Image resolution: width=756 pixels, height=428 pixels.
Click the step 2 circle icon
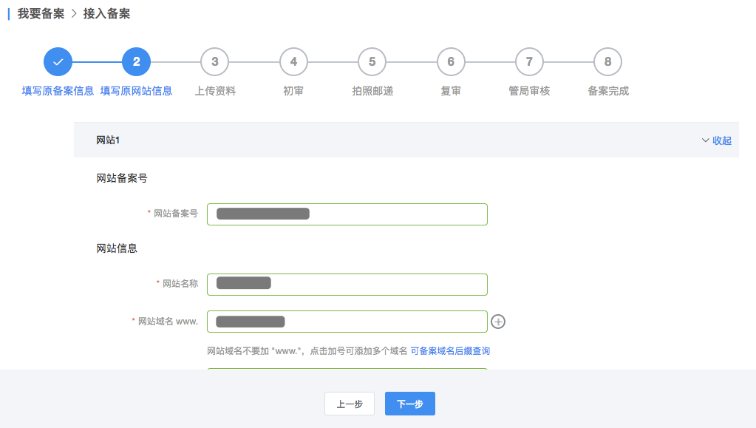click(137, 62)
